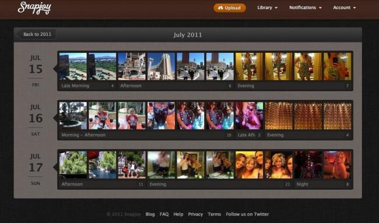Open first Jul 16 Evening golden pattern photo
Viewport: 379px width, 223px height.
[279, 116]
